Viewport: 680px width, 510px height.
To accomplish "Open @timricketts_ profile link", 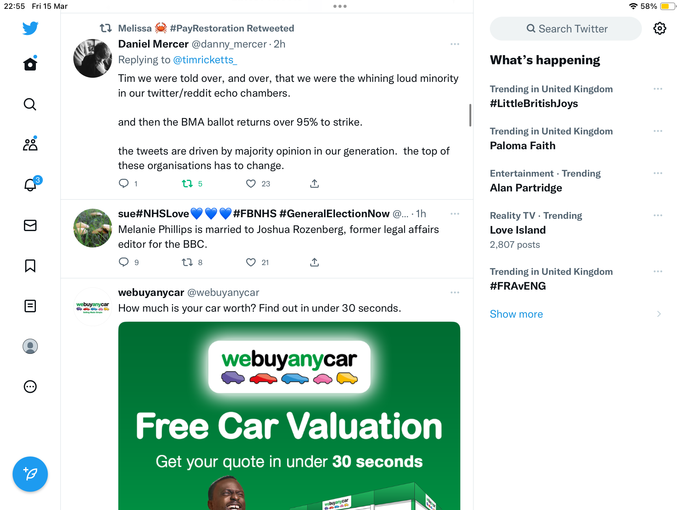I will [205, 60].
